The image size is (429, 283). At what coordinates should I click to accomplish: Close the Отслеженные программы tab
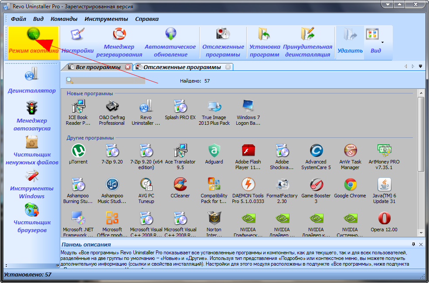(x=228, y=67)
